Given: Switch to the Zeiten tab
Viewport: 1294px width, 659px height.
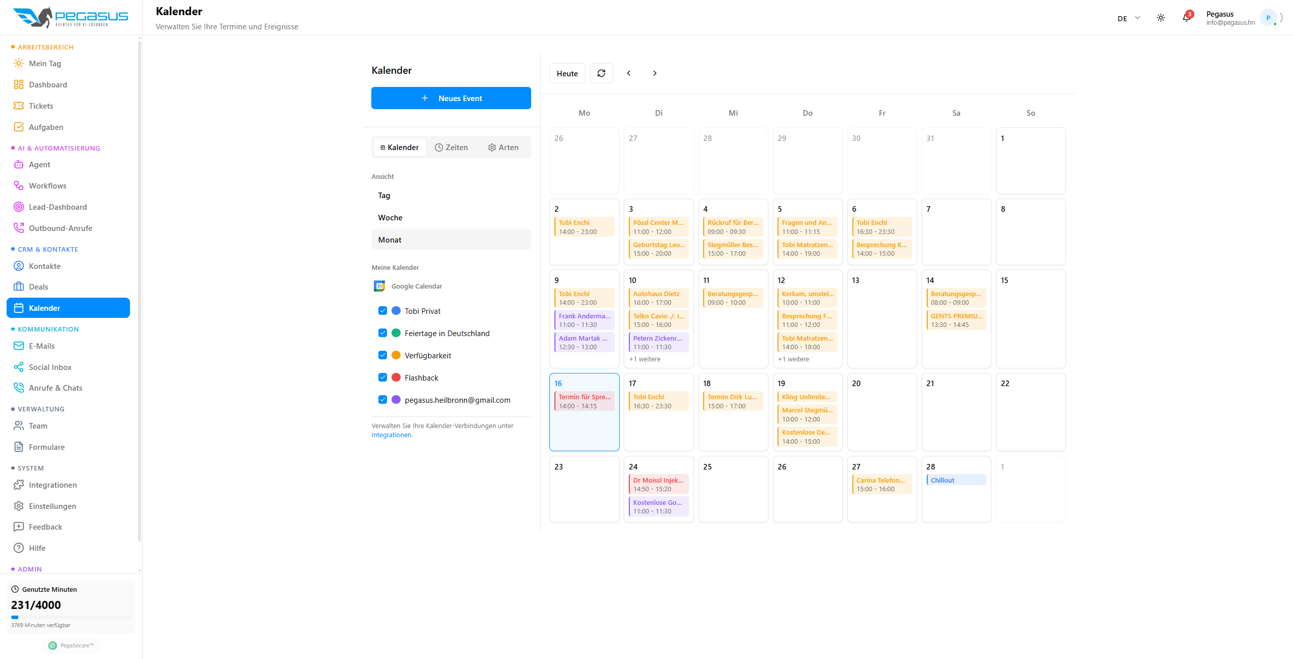Looking at the screenshot, I should coord(451,147).
